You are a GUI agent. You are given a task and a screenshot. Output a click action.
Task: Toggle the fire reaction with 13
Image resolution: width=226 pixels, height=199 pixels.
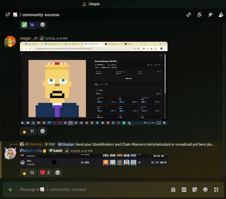(x=28, y=173)
